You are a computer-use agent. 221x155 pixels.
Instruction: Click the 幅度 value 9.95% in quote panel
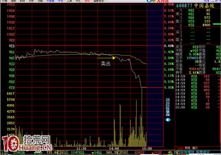pos(194,54)
